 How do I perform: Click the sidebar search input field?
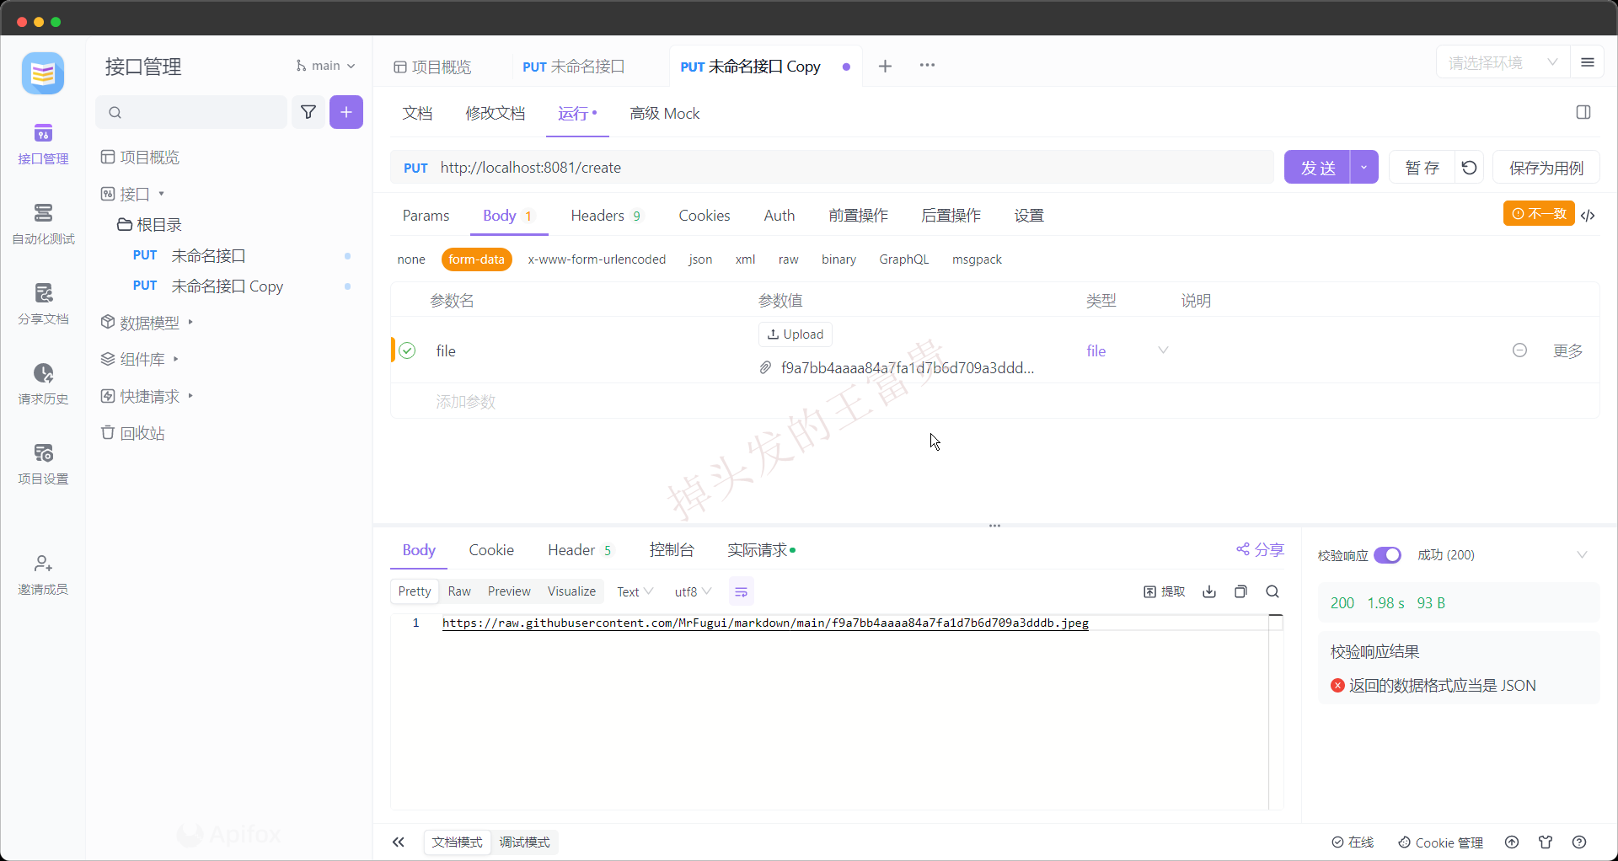click(x=191, y=112)
